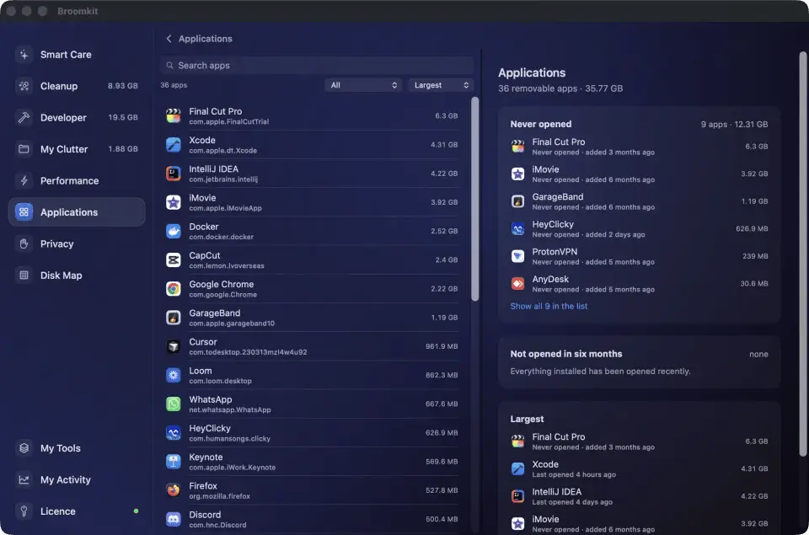Click Xcode in Largest section

(x=640, y=469)
